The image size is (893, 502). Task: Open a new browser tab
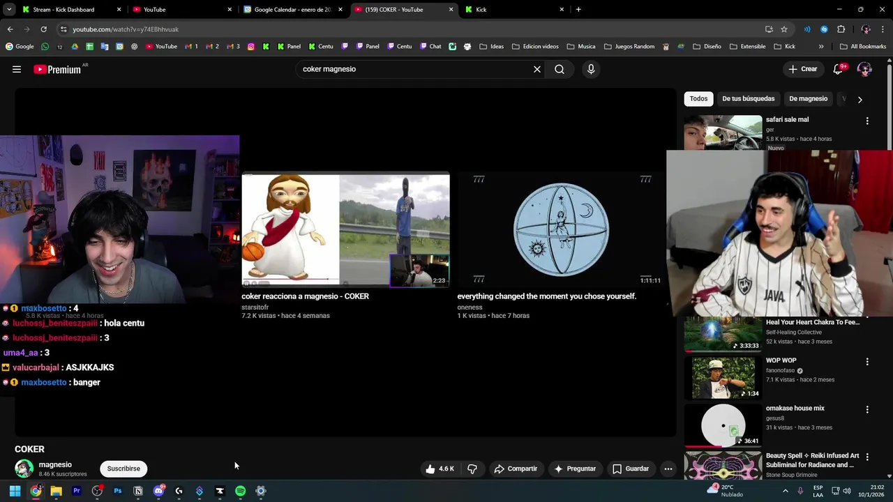coord(578,10)
